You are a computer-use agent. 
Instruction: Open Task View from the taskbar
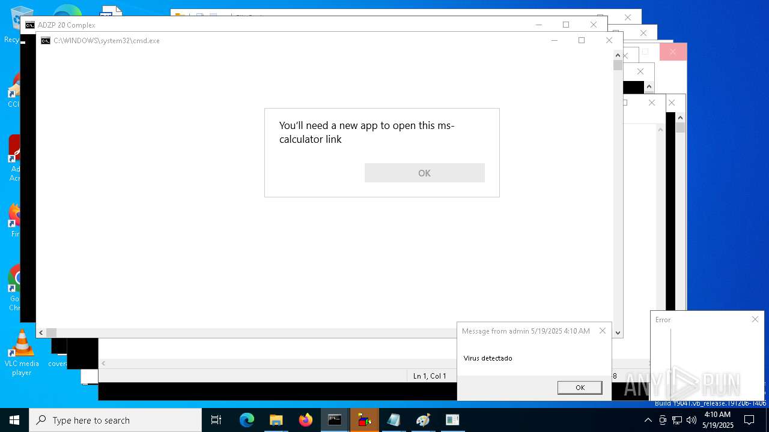pyautogui.click(x=216, y=420)
